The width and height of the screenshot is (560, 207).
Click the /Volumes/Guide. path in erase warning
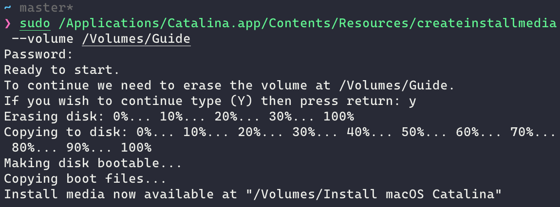click(x=400, y=86)
